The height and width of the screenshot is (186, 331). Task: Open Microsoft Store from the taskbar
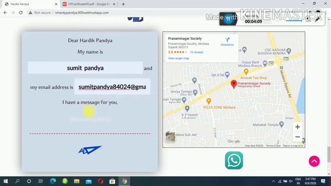112,181
